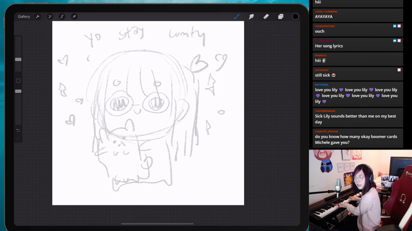Open the Layers panel

click(281, 17)
